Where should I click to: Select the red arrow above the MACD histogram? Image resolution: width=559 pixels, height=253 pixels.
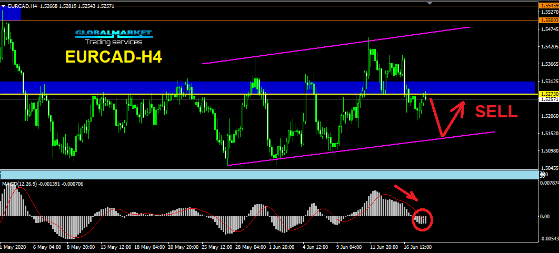pyautogui.click(x=407, y=192)
